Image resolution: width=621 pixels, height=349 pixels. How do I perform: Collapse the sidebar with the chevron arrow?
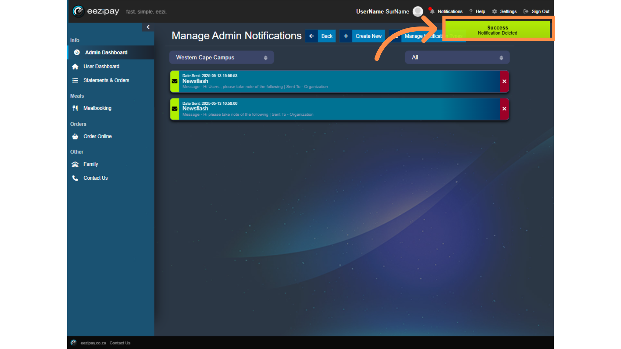click(x=148, y=27)
